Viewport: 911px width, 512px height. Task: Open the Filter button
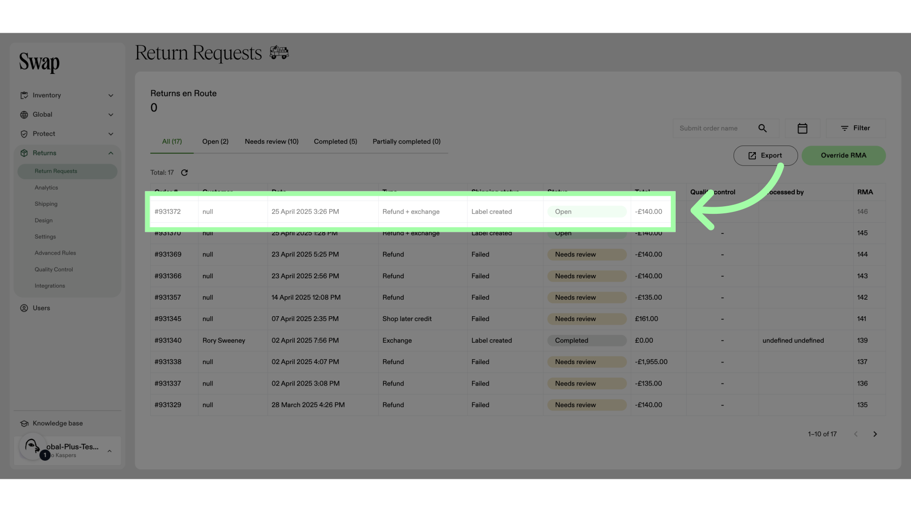856,128
